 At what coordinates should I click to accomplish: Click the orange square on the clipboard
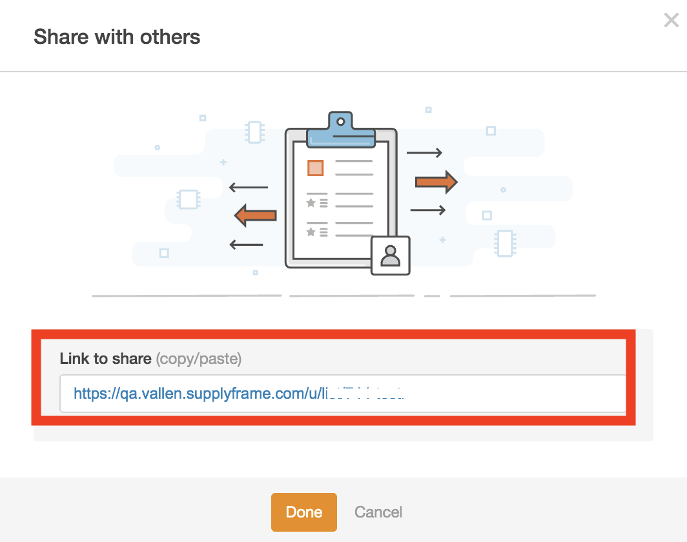[x=315, y=168]
